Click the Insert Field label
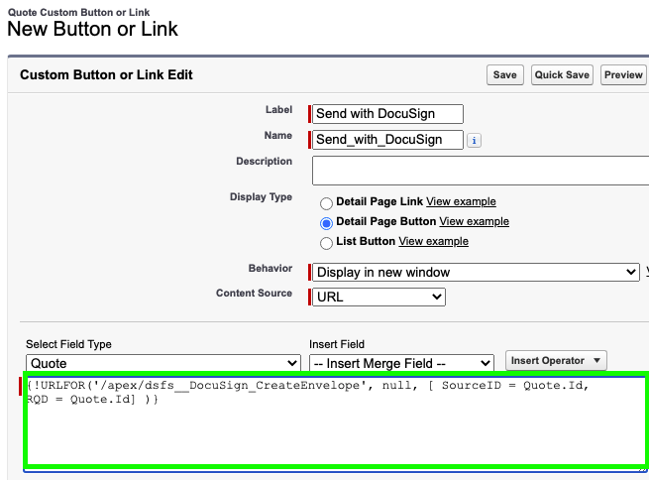The width and height of the screenshot is (649, 480). pos(337,344)
